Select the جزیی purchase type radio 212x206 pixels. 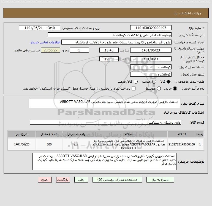point(175,88)
